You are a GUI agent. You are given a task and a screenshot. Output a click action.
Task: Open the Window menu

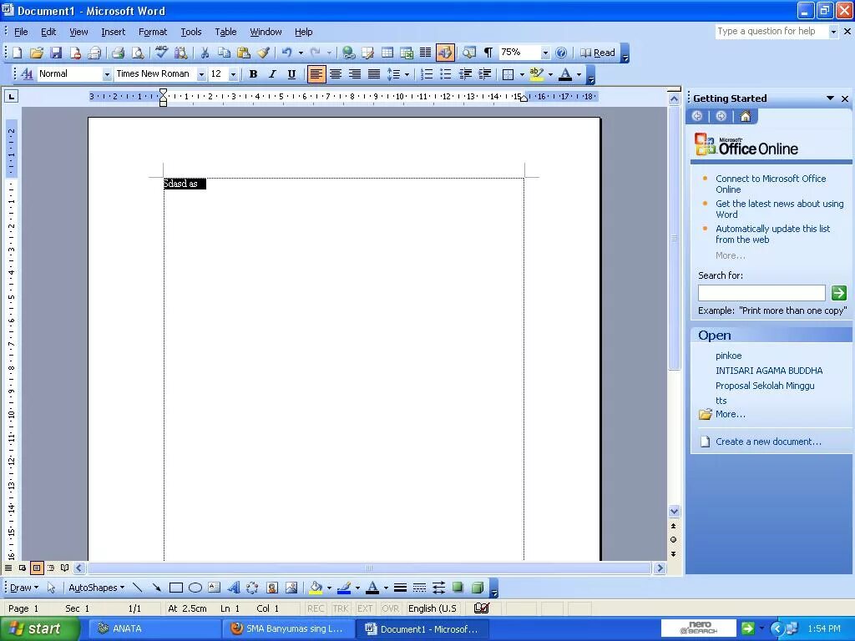pos(266,32)
